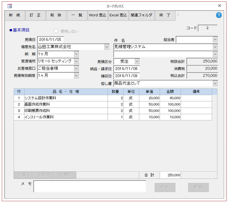
Task: Close the カードボックス window
Action: [x=219, y=6]
